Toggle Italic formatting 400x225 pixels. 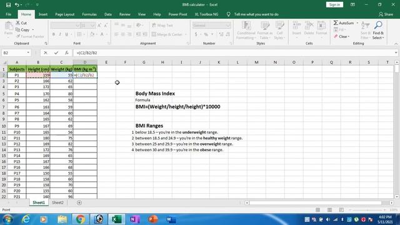click(x=60, y=34)
